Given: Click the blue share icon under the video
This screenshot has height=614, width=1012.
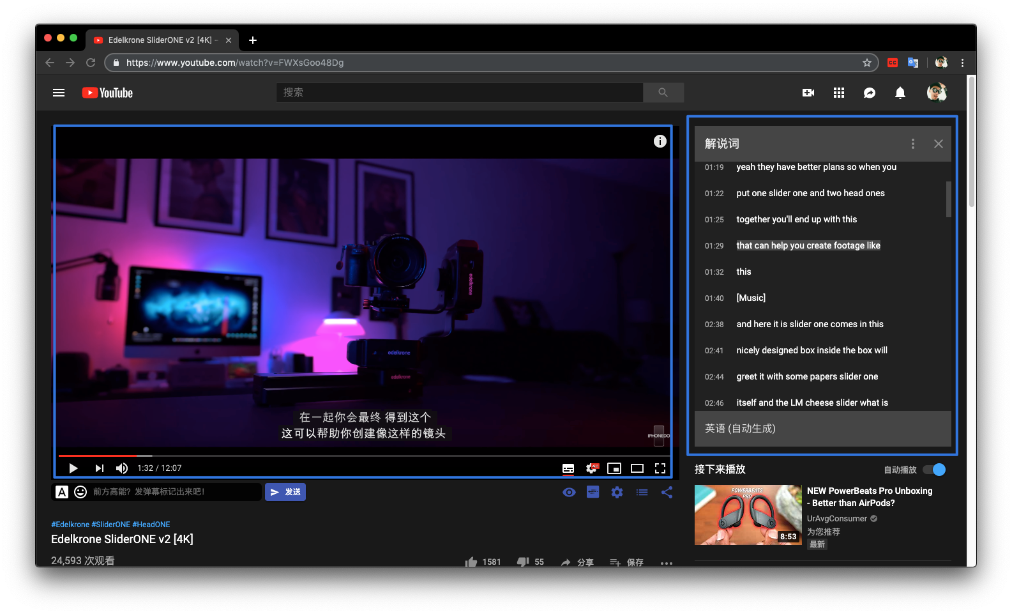Looking at the screenshot, I should (667, 492).
